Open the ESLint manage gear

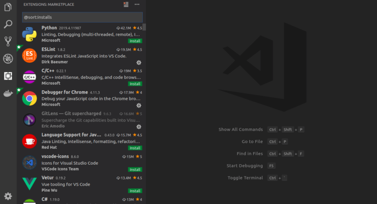pos(139,63)
